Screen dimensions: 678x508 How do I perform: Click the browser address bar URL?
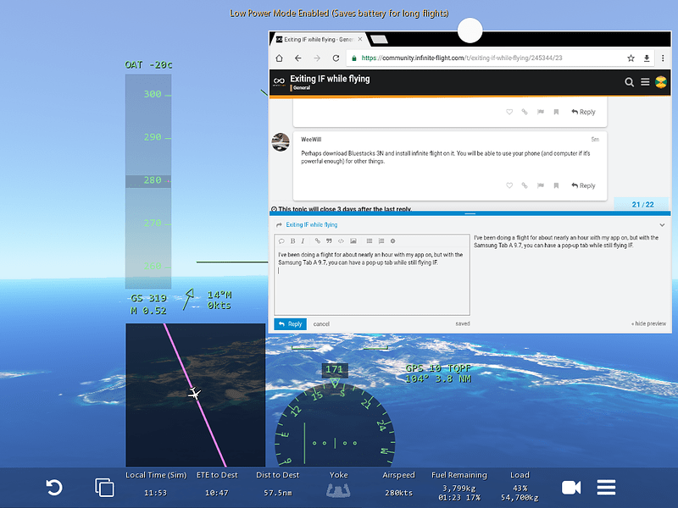pos(462,58)
